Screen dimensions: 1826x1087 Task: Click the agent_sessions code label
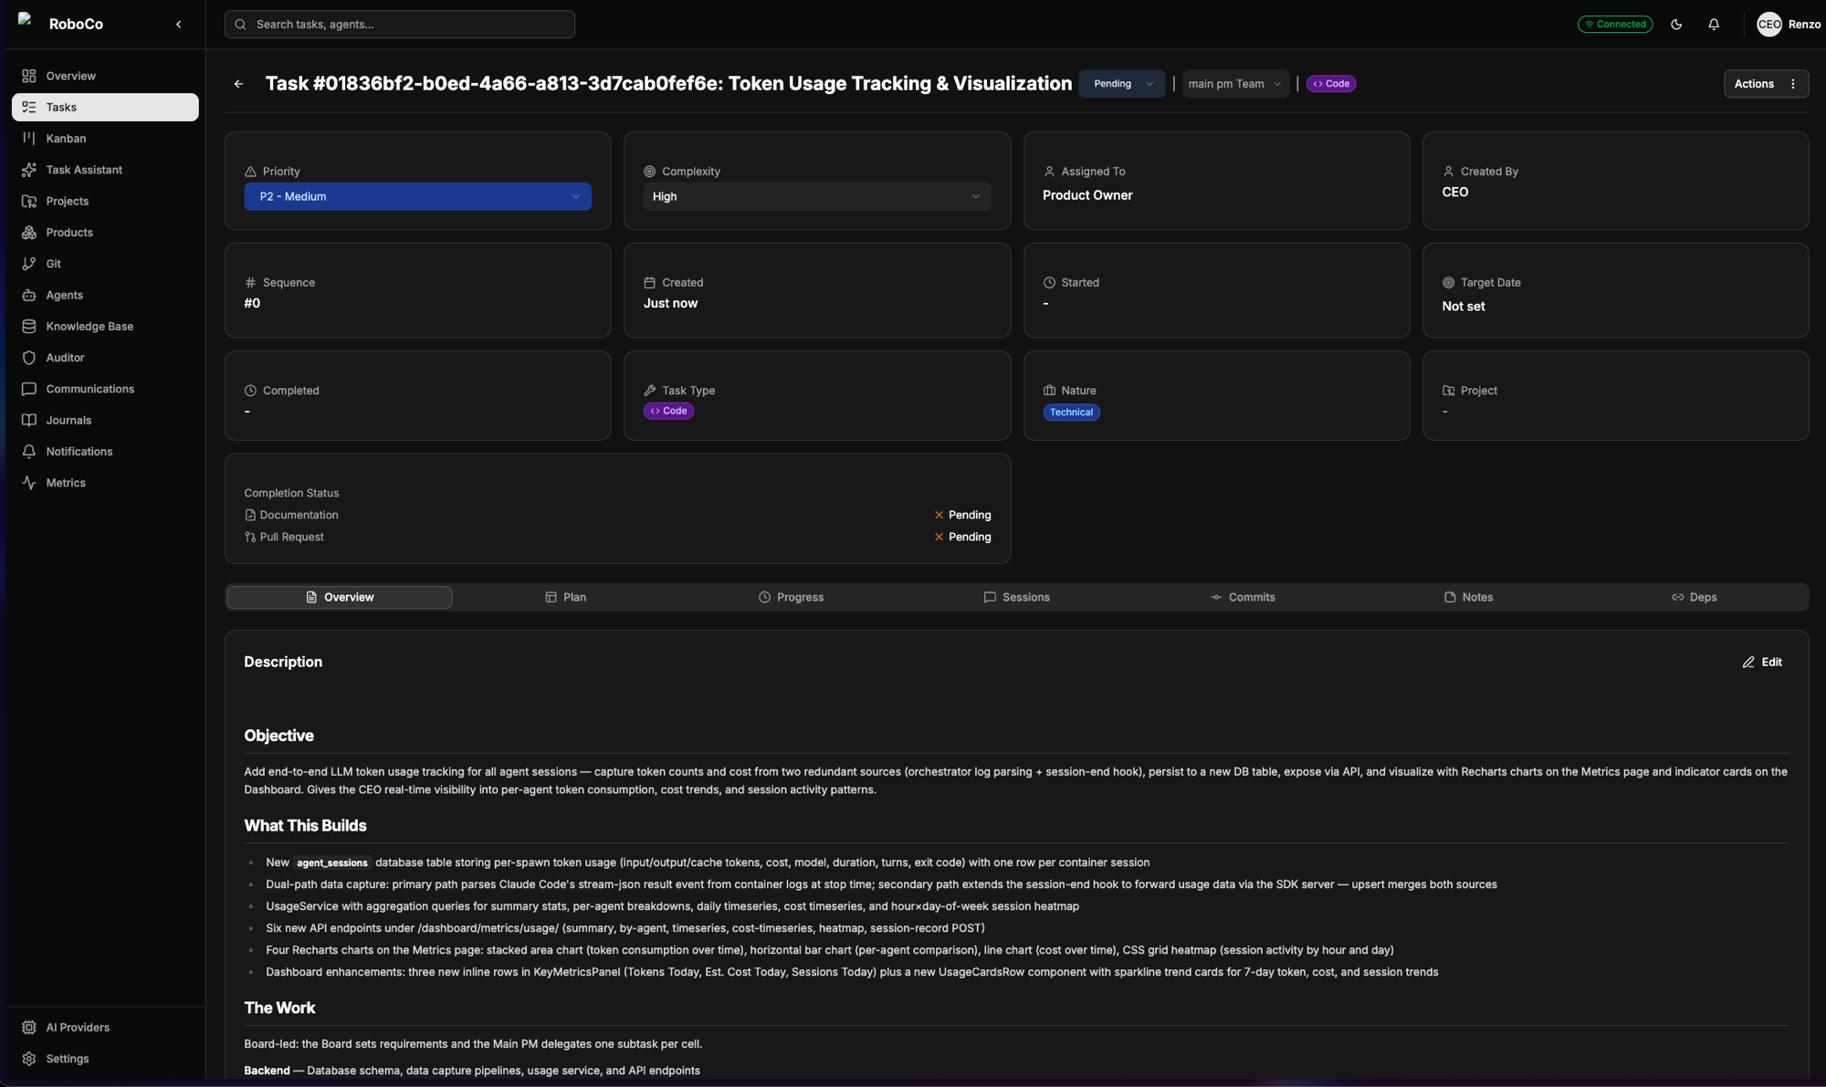coord(331,862)
